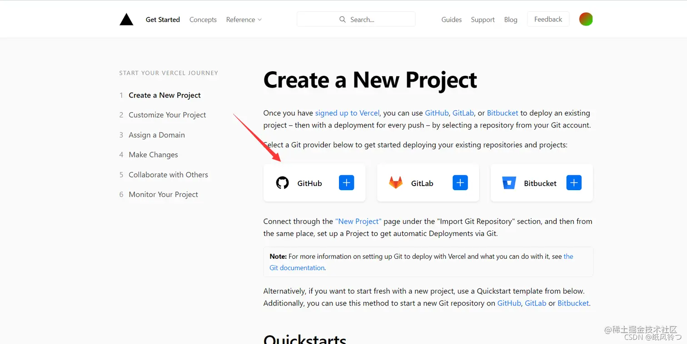Open the user avatar menu
The image size is (687, 344).
click(x=586, y=19)
